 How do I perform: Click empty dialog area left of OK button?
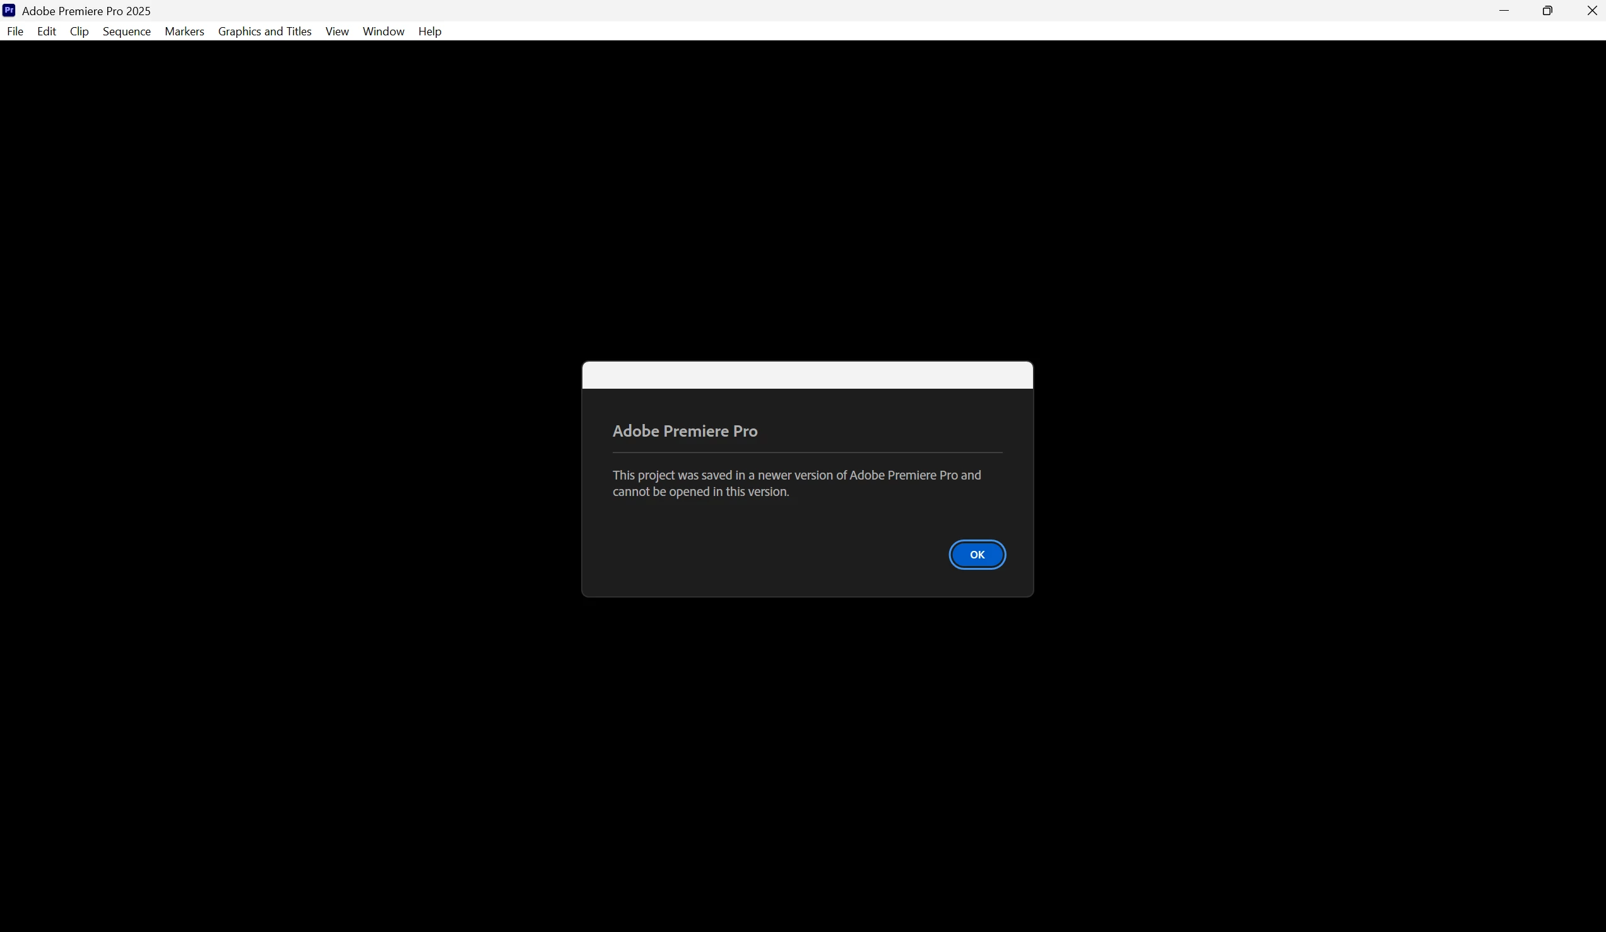(765, 555)
